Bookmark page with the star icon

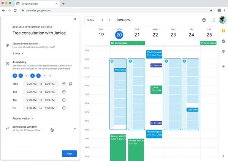click(211, 11)
